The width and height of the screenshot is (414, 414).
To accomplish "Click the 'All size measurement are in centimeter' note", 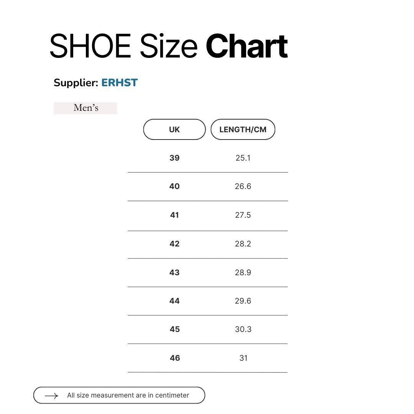I will 128,395.
